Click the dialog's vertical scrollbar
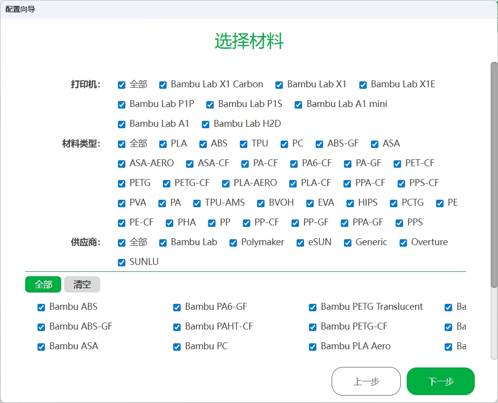Screen dimensions: 498x403 point(494,175)
